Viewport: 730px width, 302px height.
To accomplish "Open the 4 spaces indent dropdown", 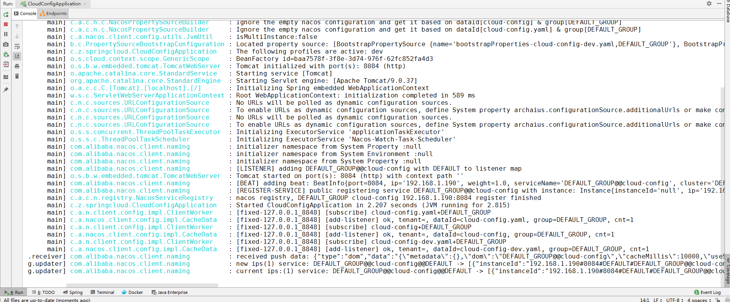I will tap(699, 300).
